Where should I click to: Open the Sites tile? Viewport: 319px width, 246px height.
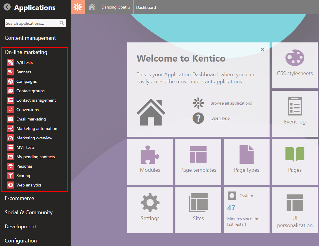pos(198,210)
